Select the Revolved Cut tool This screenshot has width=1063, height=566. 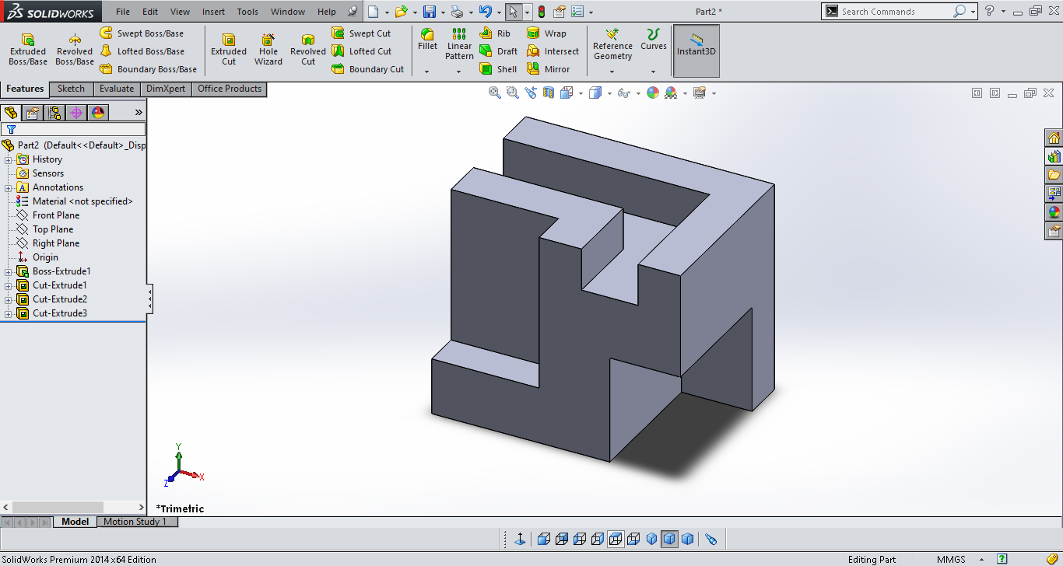click(308, 50)
